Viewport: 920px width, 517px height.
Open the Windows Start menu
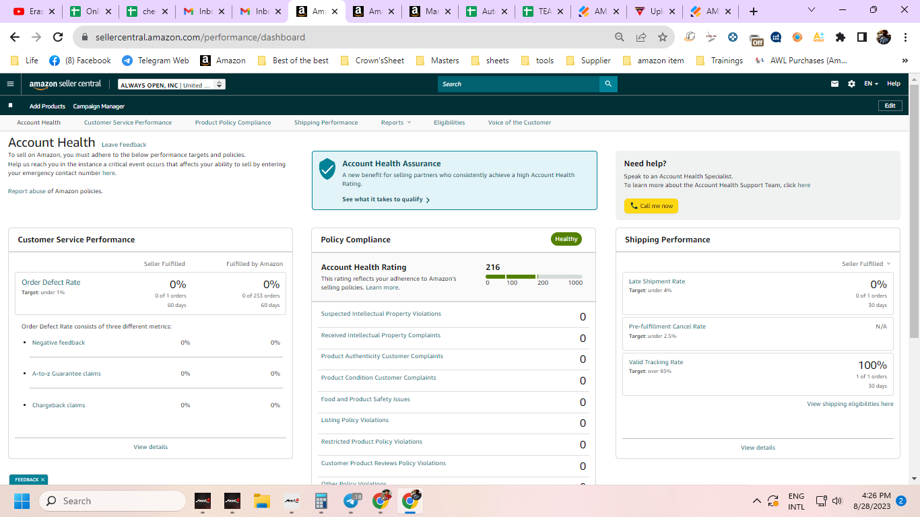tap(22, 501)
